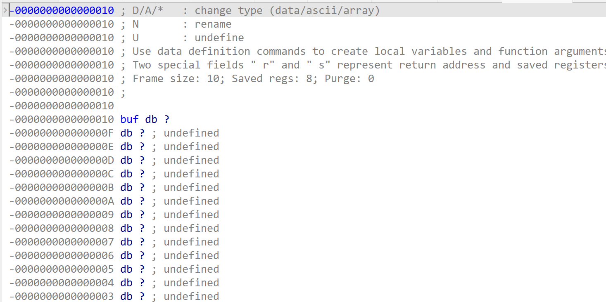Image resolution: width=606 pixels, height=302 pixels.
Task: Select the line at offset -0000000000000006
Action: click(114, 255)
